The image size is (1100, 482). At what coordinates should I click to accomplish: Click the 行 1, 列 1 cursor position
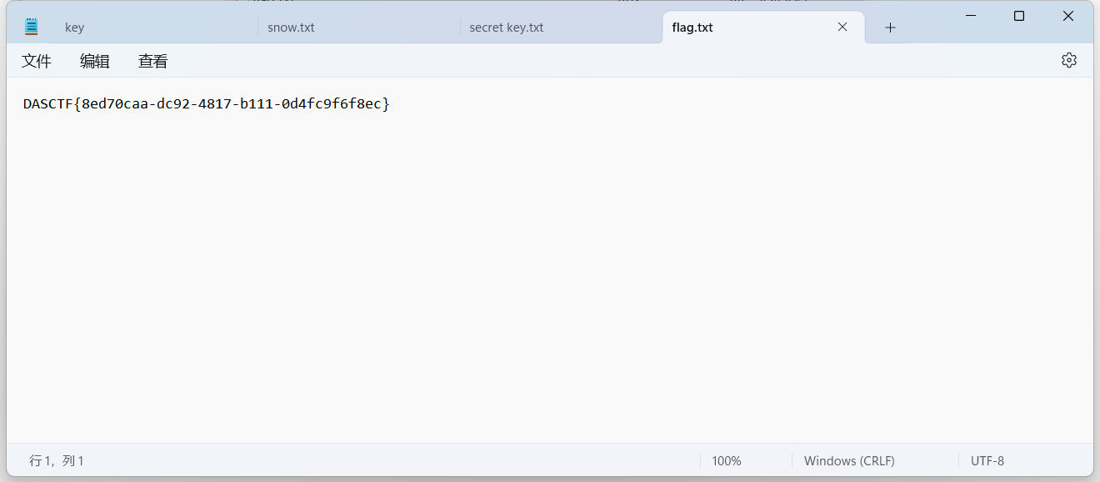pos(57,460)
